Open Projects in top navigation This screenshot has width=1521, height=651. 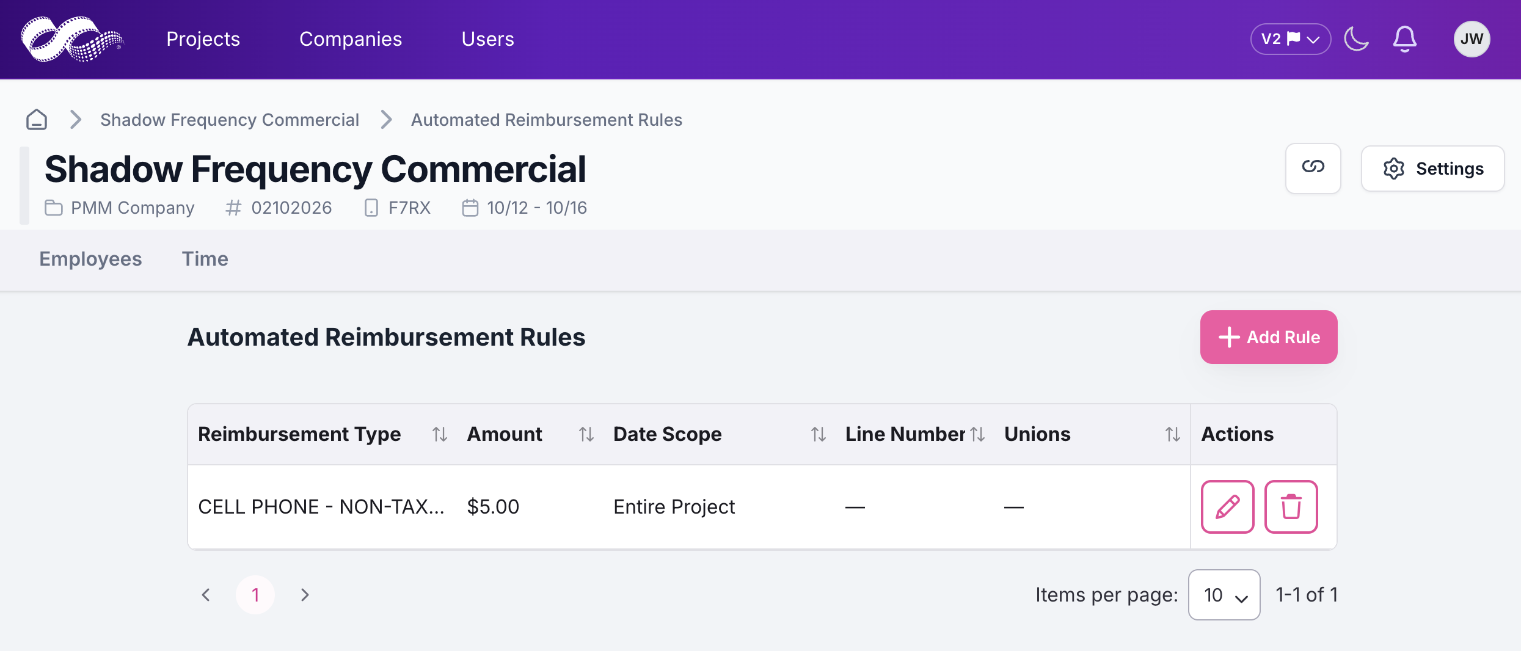(203, 39)
